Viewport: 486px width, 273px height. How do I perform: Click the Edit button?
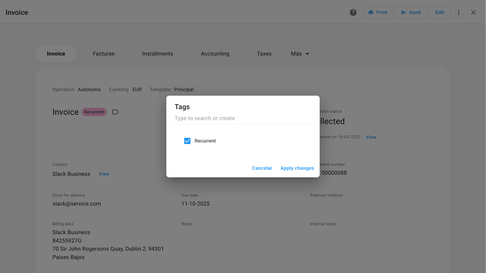tap(439, 13)
